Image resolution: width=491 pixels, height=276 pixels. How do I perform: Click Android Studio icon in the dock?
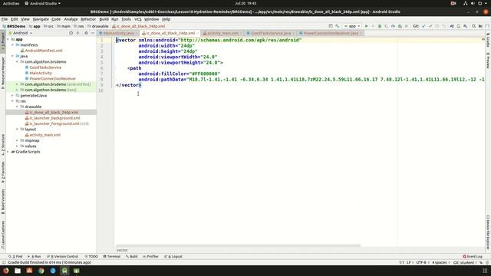64,271
